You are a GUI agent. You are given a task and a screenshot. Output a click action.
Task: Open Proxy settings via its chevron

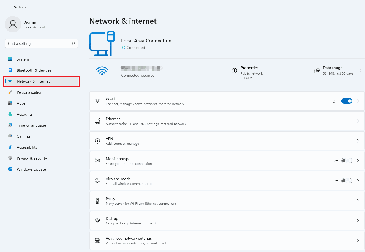point(358,201)
